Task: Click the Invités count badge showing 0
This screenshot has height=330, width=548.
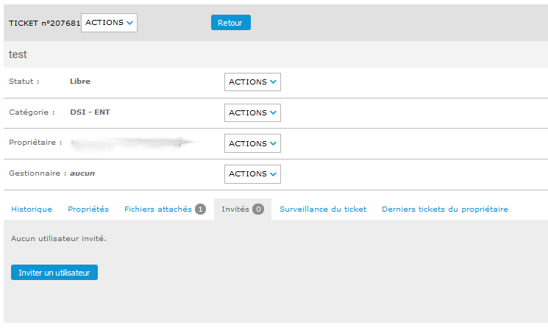Action: [x=258, y=209]
